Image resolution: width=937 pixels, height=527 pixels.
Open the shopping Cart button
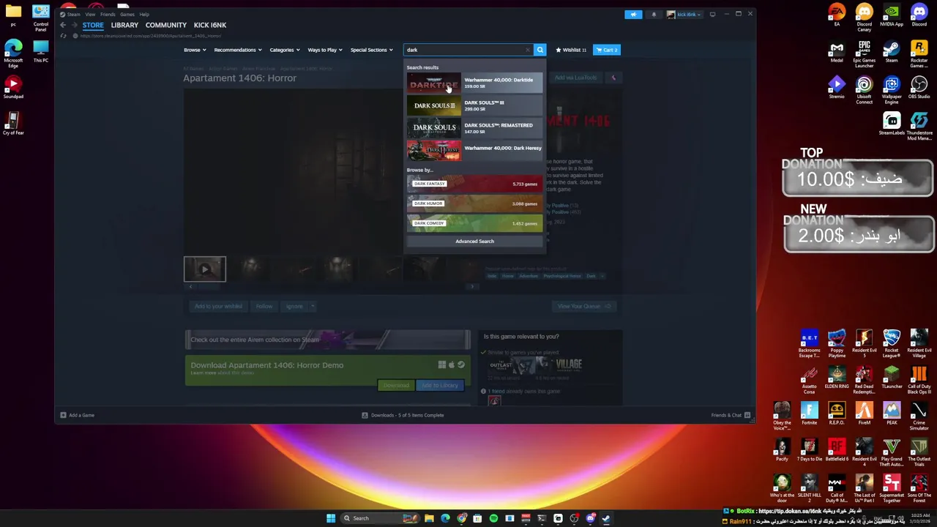pyautogui.click(x=606, y=50)
